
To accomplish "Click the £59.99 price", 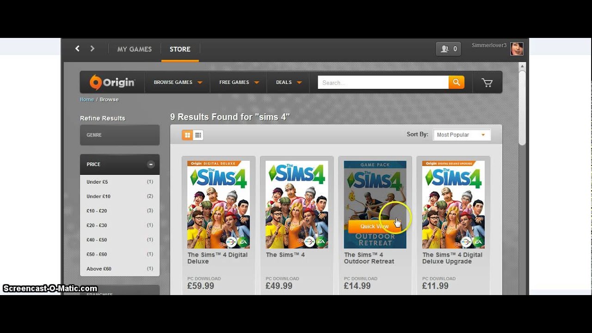I will pos(201,286).
